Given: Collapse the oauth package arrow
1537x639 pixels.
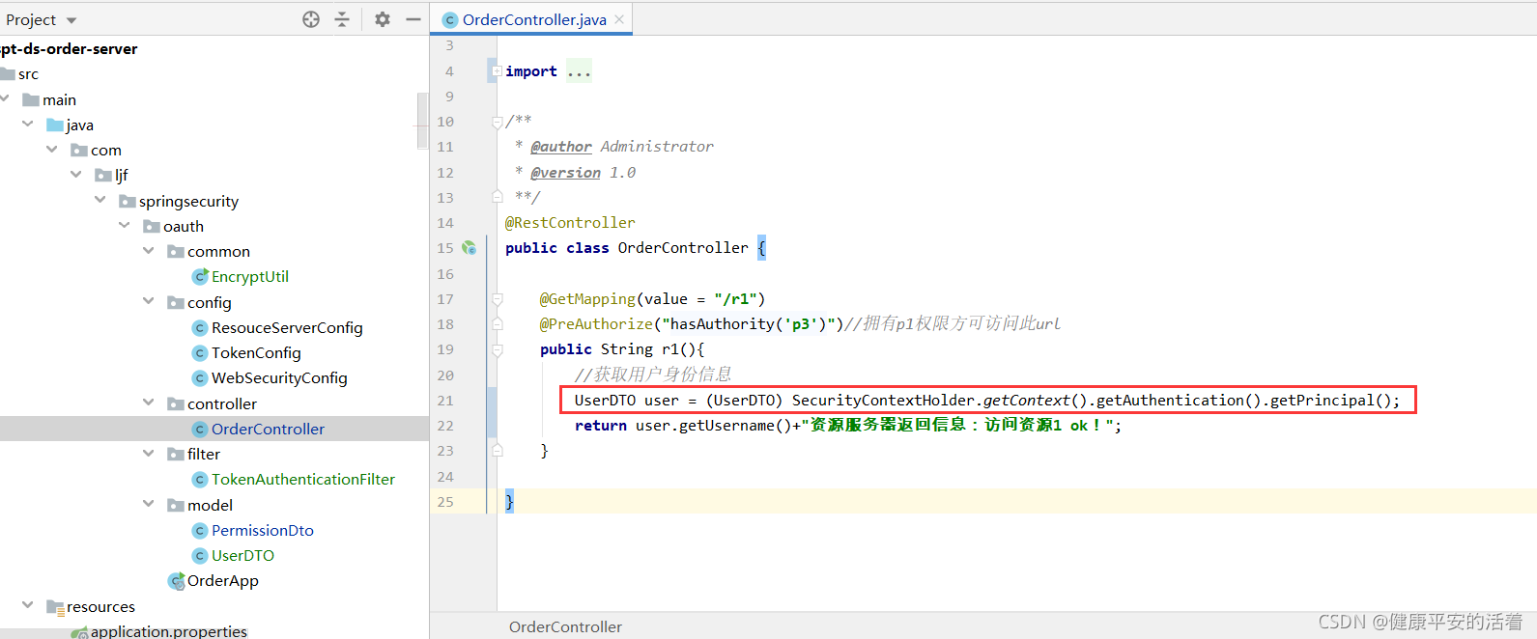Looking at the screenshot, I should pyautogui.click(x=124, y=225).
